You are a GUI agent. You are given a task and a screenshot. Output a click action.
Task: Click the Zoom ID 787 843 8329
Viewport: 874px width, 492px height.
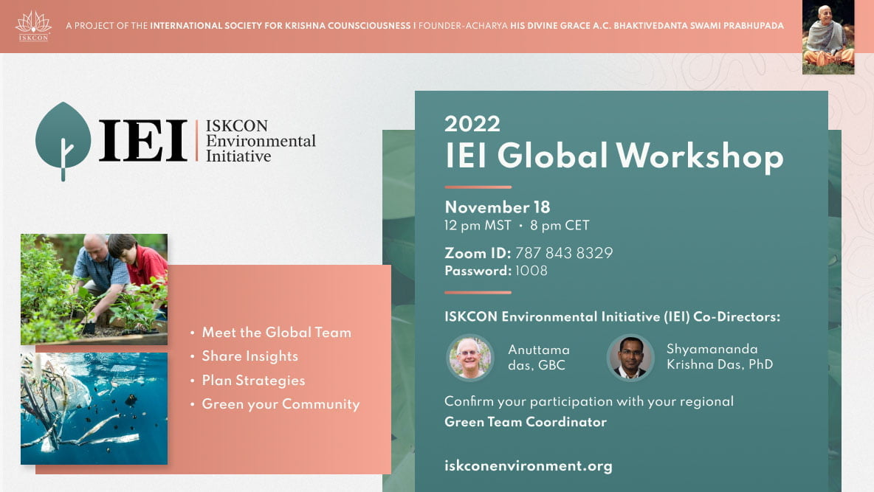pos(529,253)
